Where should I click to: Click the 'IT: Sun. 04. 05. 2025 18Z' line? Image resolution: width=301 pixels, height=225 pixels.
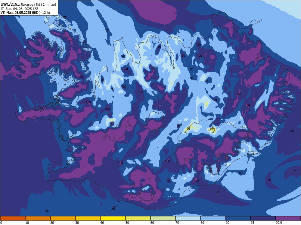pos(19,9)
